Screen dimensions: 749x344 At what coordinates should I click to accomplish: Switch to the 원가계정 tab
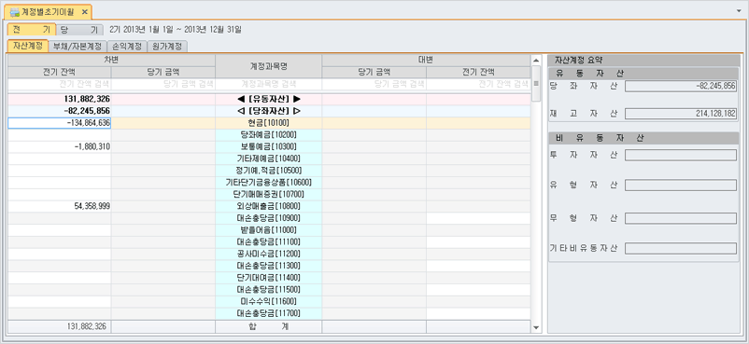[x=167, y=47]
